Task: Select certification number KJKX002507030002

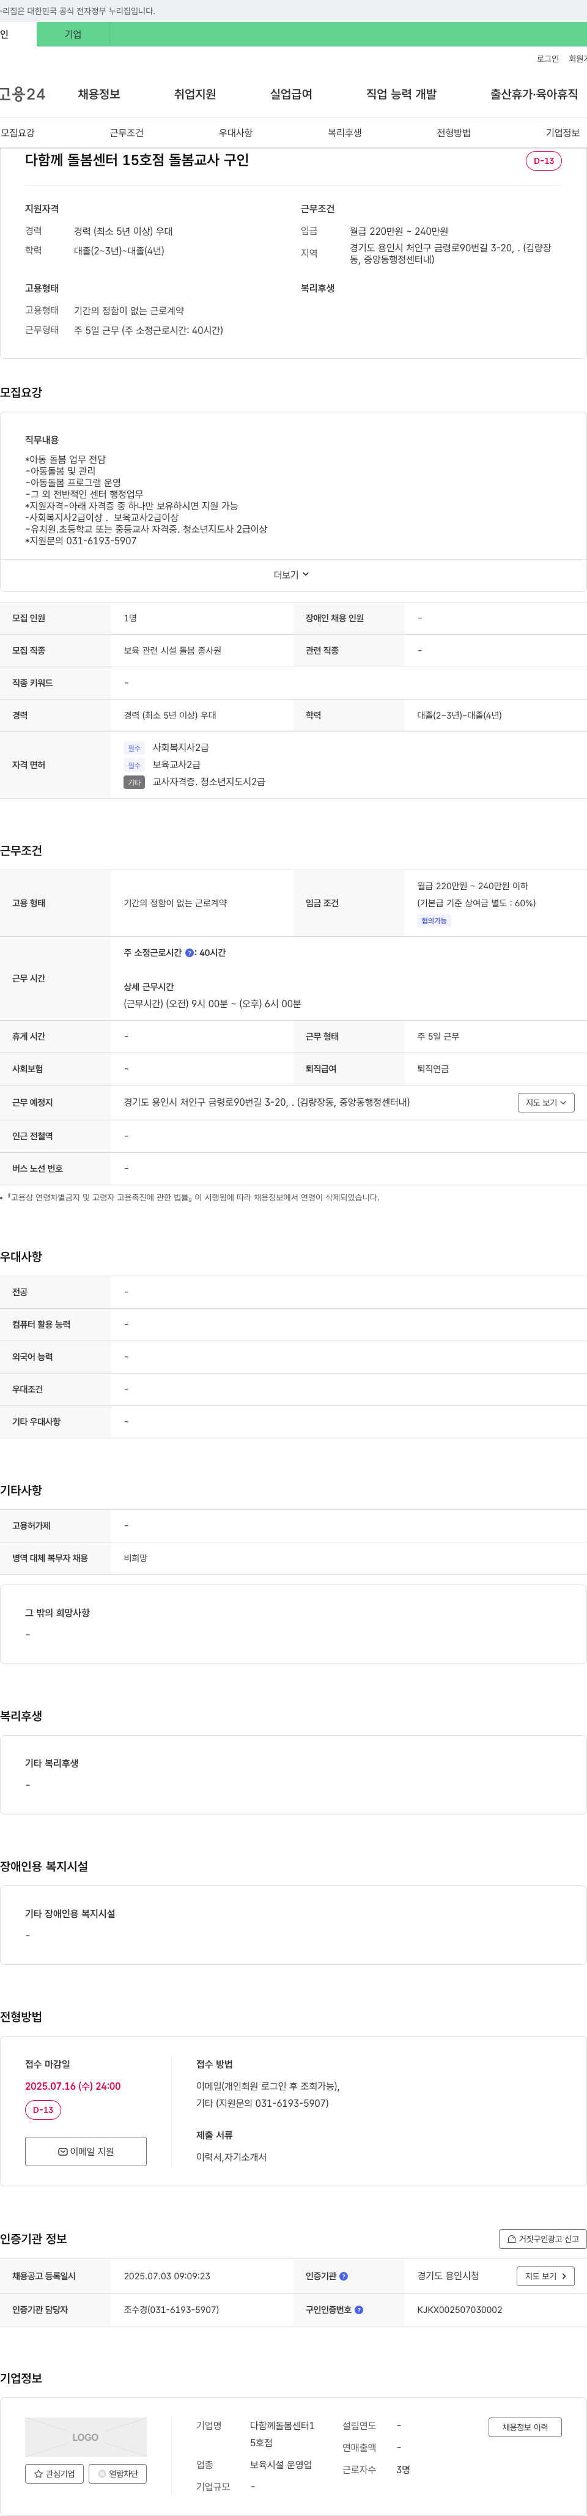Action: pos(460,2310)
